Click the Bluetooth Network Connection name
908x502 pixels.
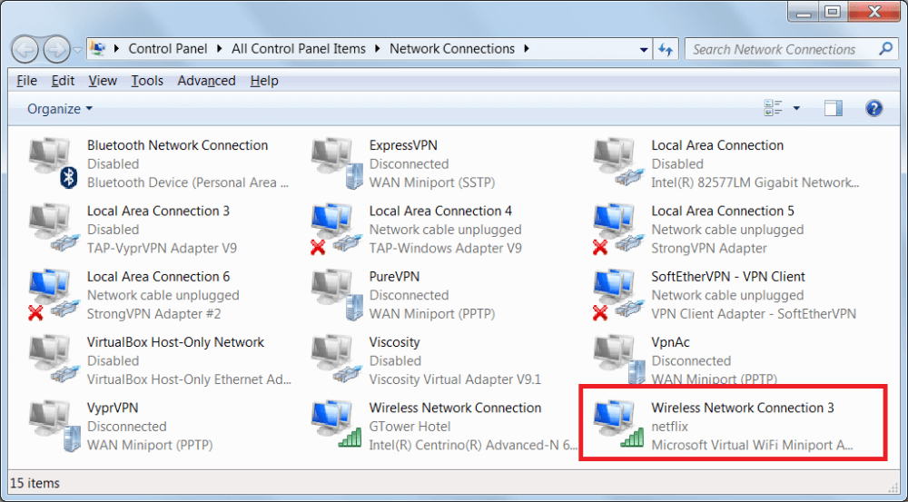coord(177,145)
